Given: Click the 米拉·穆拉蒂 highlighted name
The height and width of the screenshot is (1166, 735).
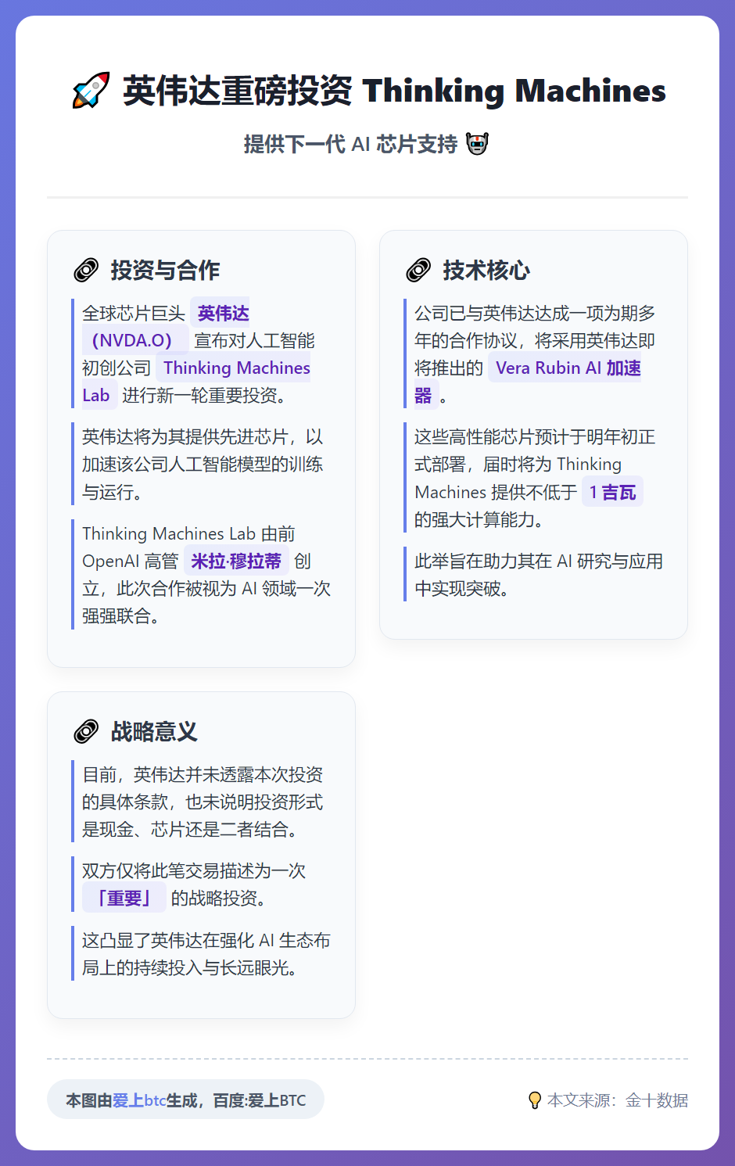Looking at the screenshot, I should (x=236, y=561).
